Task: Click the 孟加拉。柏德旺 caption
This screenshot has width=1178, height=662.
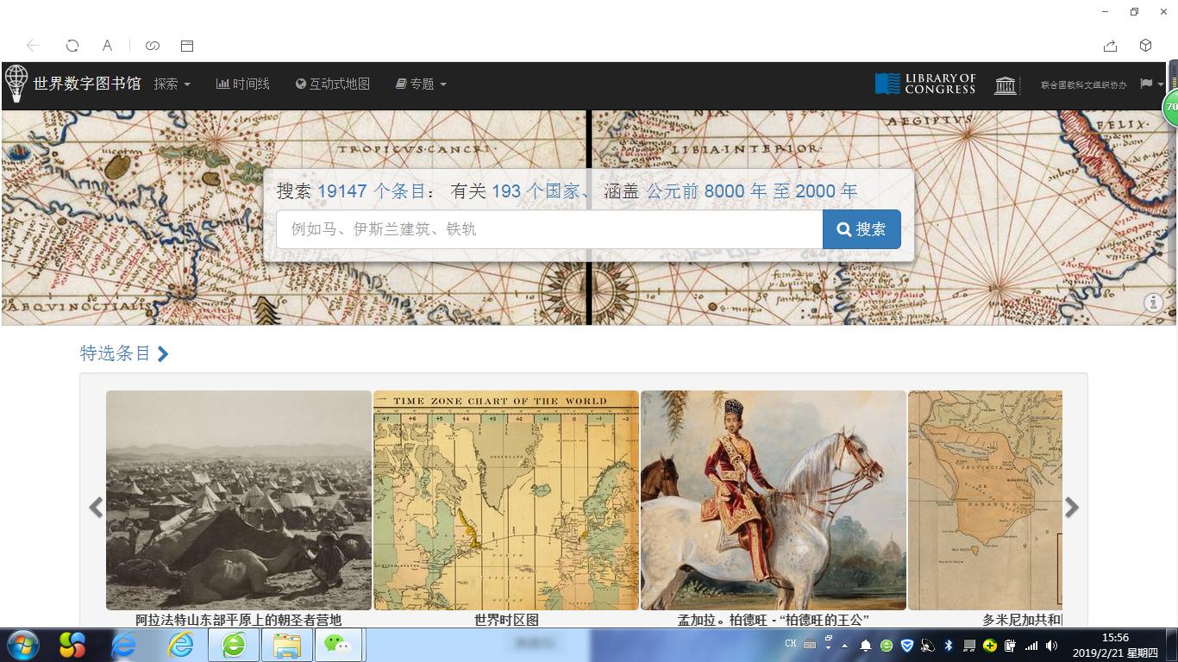Action: pyautogui.click(x=774, y=620)
